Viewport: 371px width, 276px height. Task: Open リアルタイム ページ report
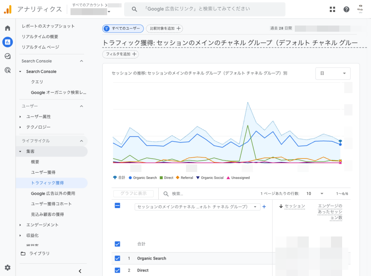[40, 47]
